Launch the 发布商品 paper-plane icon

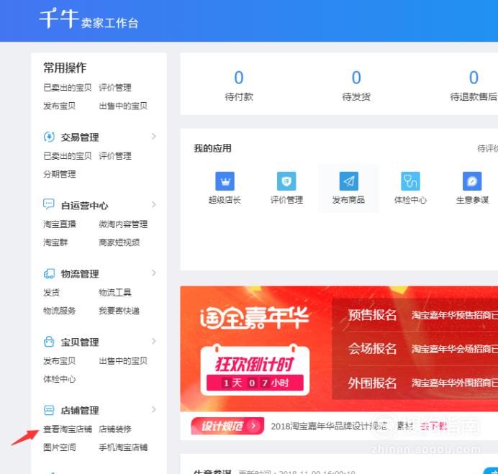tap(349, 181)
